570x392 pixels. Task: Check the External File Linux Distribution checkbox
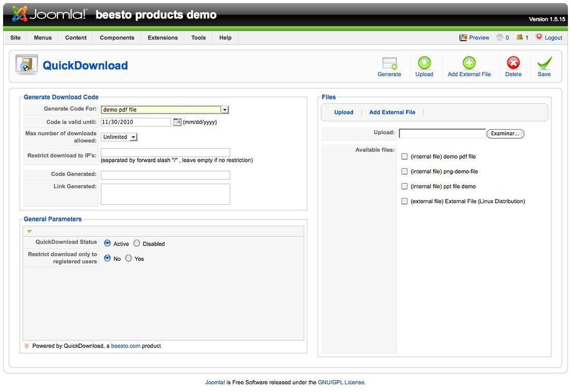[404, 201]
